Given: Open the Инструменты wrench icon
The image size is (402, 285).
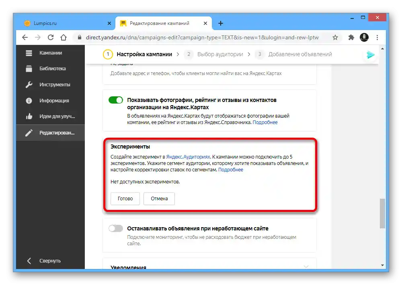Looking at the screenshot, I should pos(29,85).
